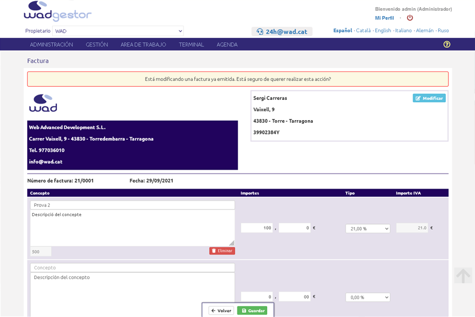Click the wadgestor logo
Screen dimensions: 475x317
(x=58, y=11)
